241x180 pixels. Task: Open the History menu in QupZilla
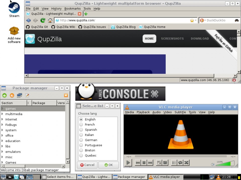[56, 8]
